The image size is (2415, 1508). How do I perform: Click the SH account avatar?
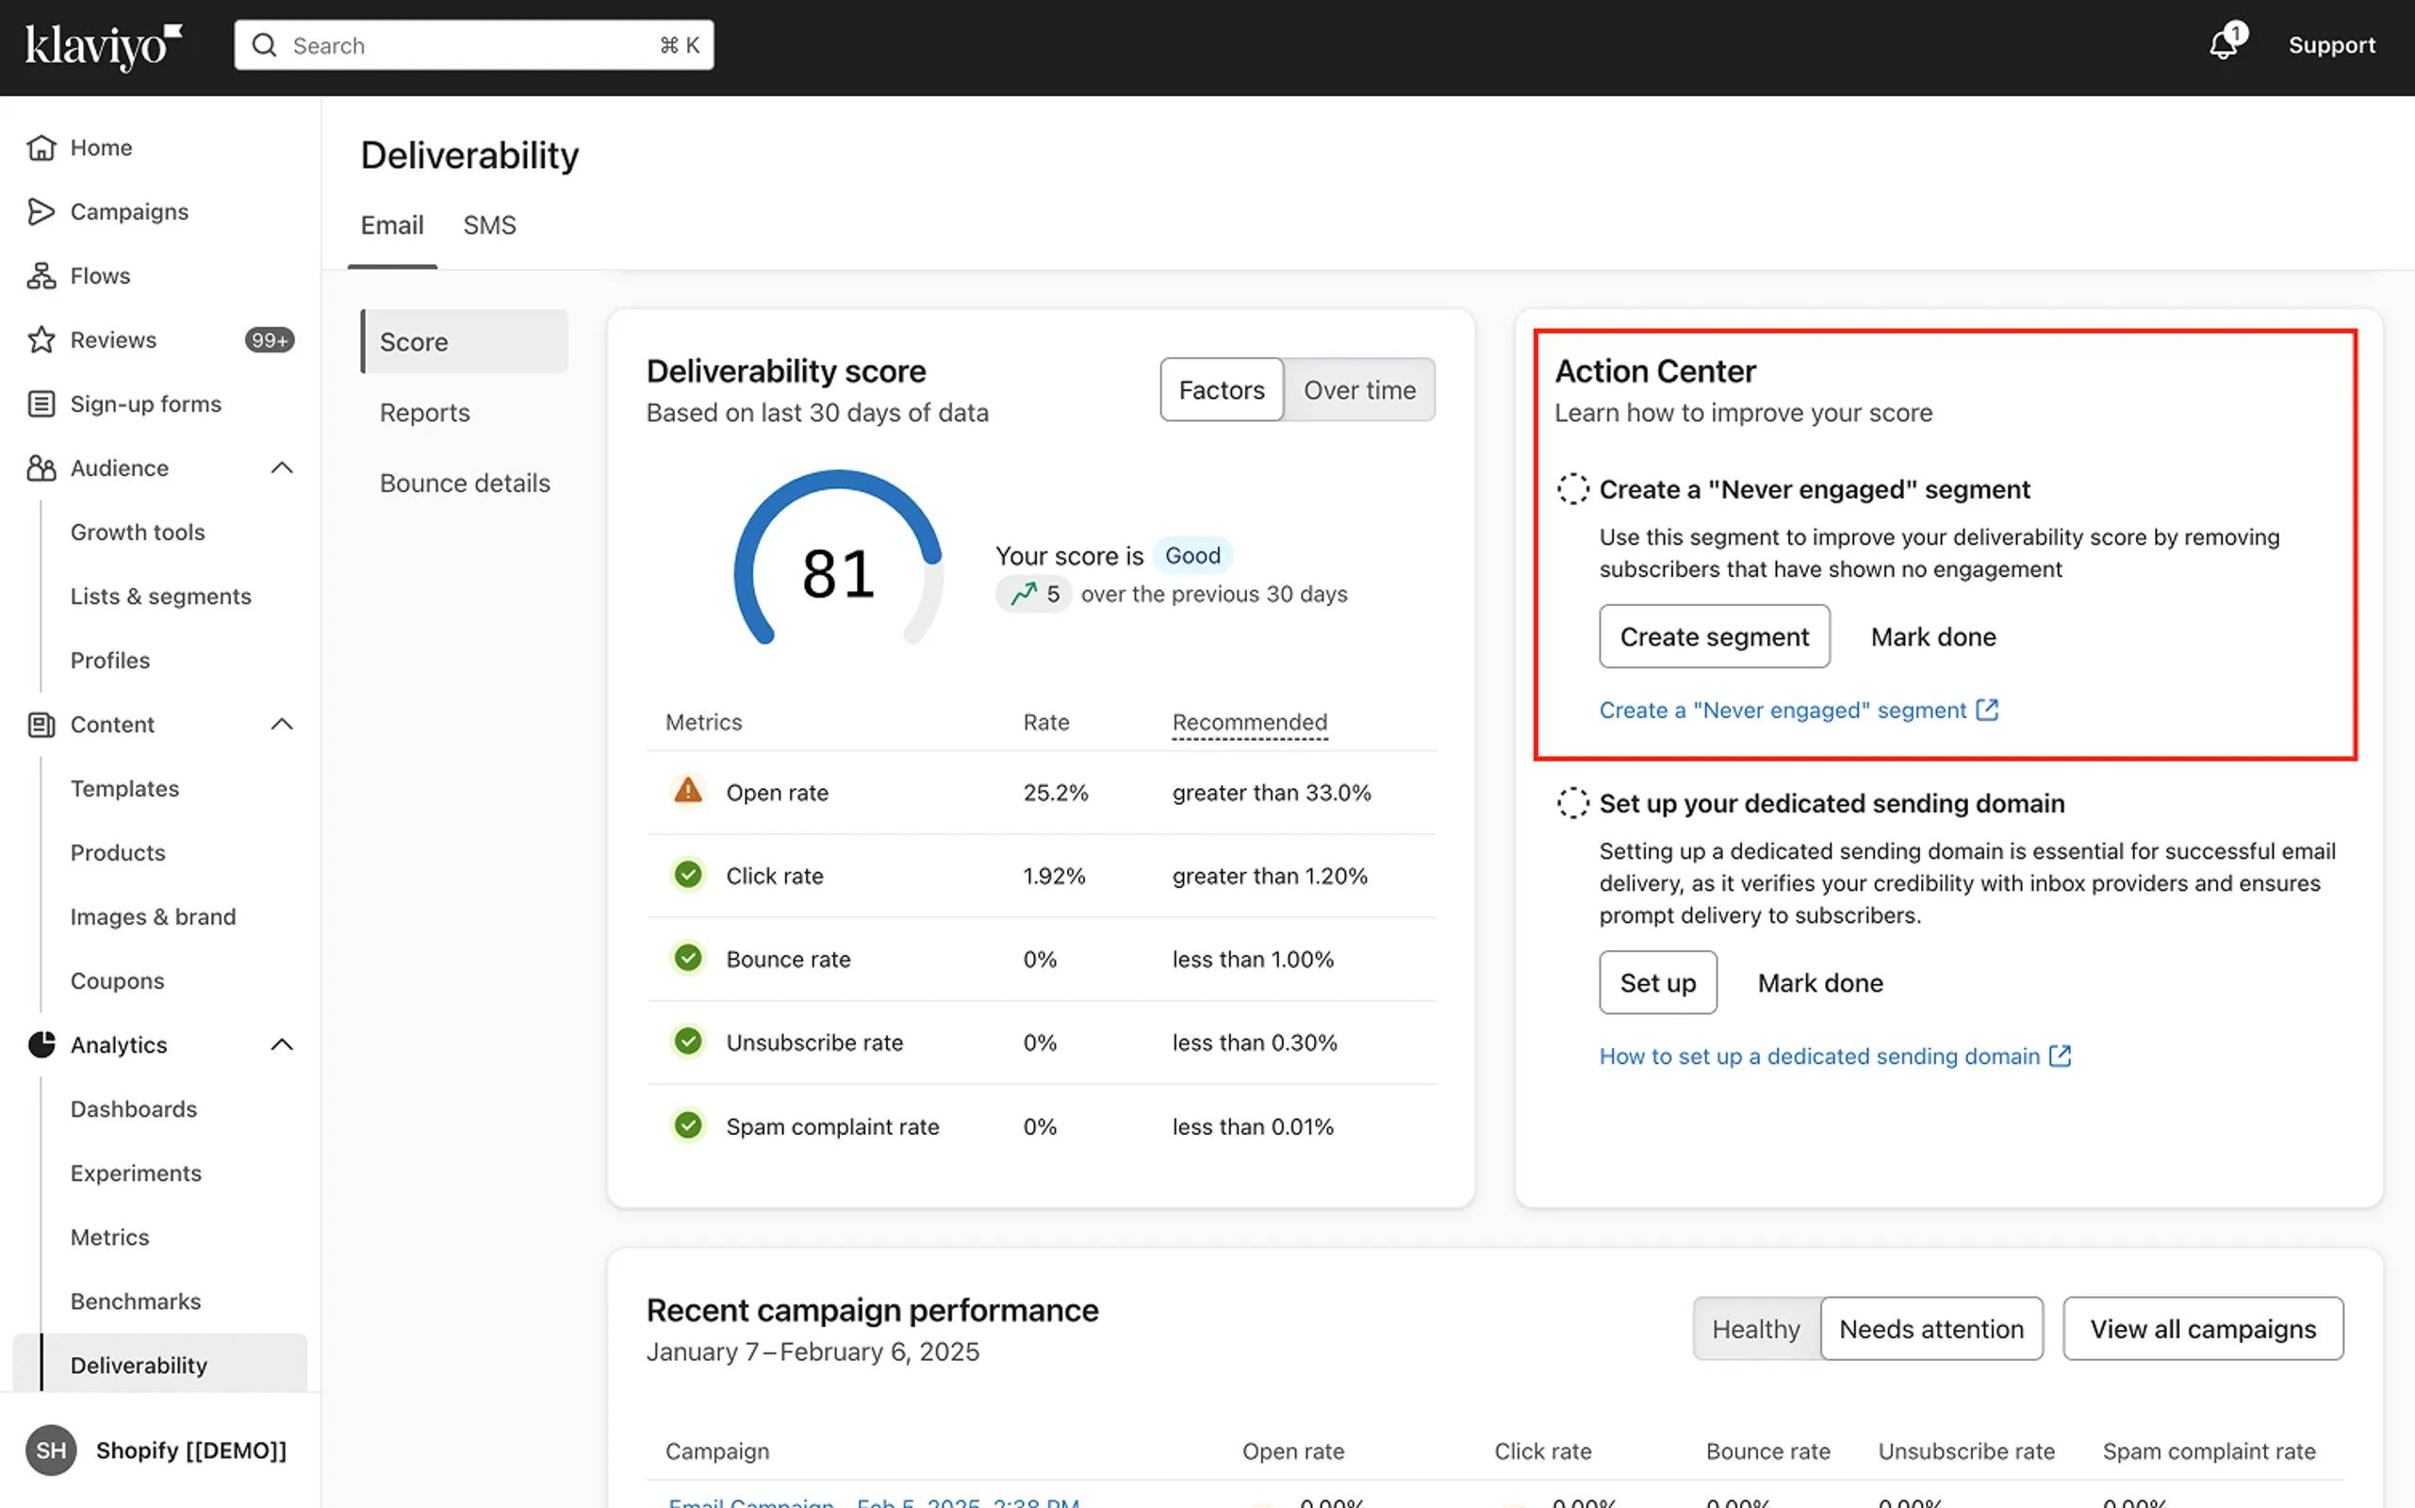click(51, 1451)
